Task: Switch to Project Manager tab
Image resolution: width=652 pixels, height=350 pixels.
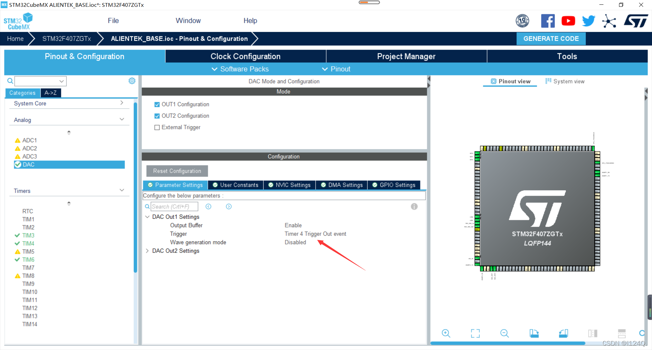Action: pyautogui.click(x=406, y=56)
